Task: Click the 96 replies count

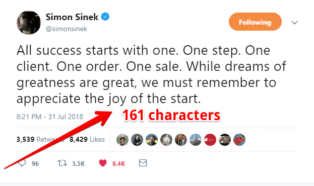Action: coord(35,163)
